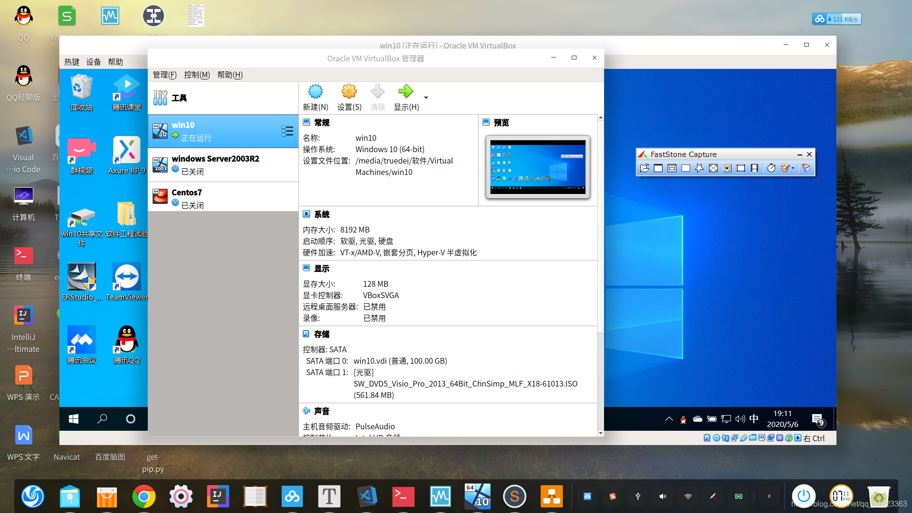Image resolution: width=912 pixels, height=513 pixels.
Task: Click the Cortana circle in VM taskbar
Action: (x=131, y=419)
